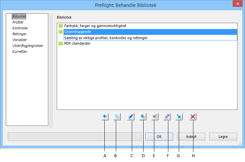The image size is (245, 162).
Task: Click the export library arrow icon
Action: 167,116
